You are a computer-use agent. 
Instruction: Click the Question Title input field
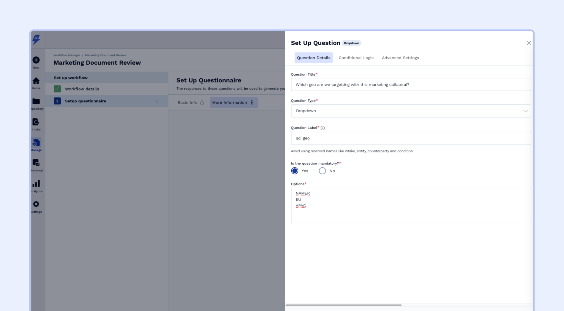coord(411,84)
